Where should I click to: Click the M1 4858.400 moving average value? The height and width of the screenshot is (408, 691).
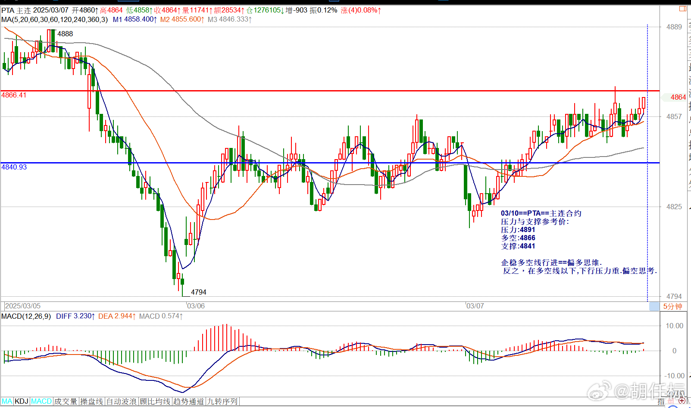click(135, 19)
